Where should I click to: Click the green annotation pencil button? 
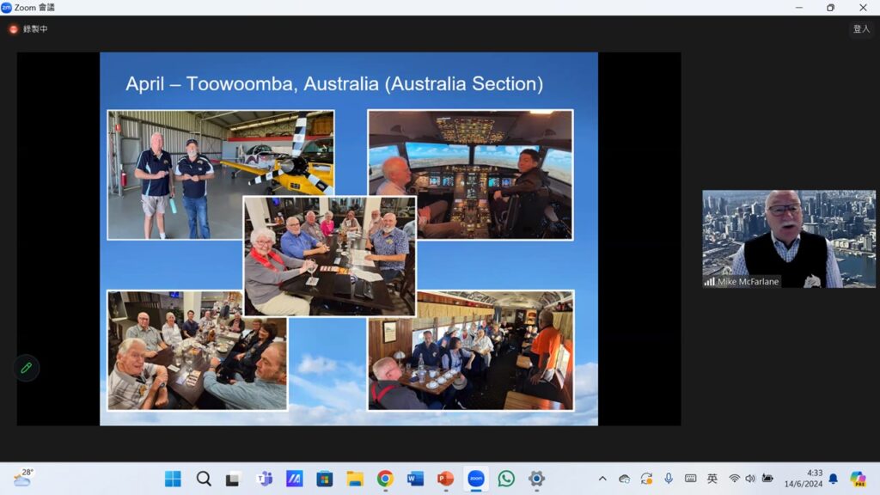tap(26, 368)
